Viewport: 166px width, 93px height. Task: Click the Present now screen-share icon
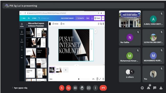click(x=89, y=88)
